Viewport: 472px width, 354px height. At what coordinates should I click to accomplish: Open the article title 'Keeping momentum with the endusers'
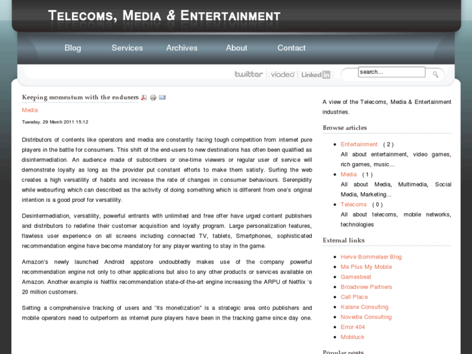click(81, 97)
